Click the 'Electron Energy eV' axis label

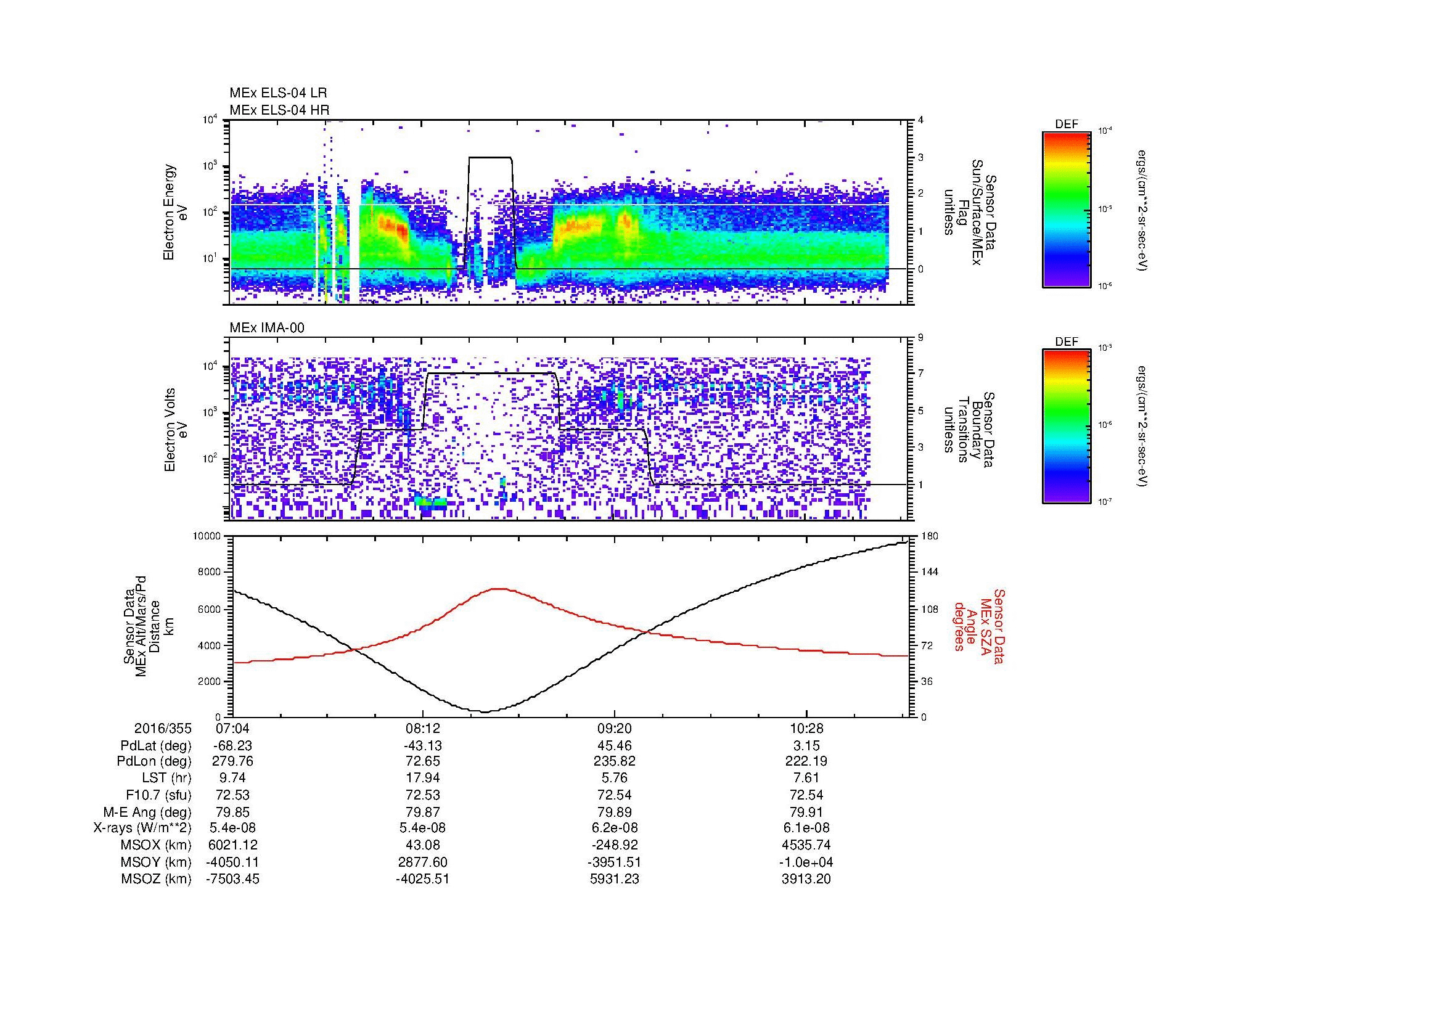click(176, 212)
